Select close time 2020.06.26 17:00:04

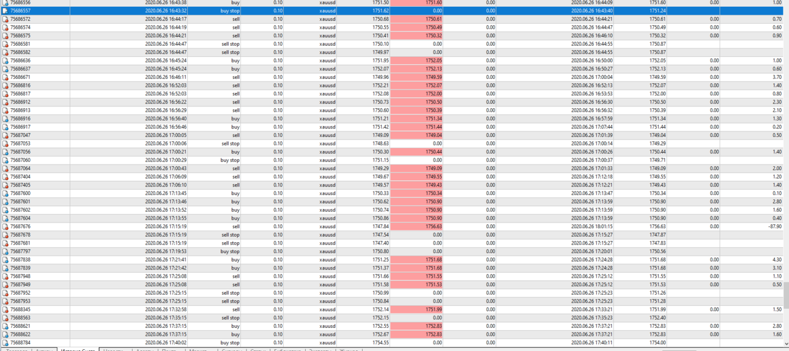[591, 77]
